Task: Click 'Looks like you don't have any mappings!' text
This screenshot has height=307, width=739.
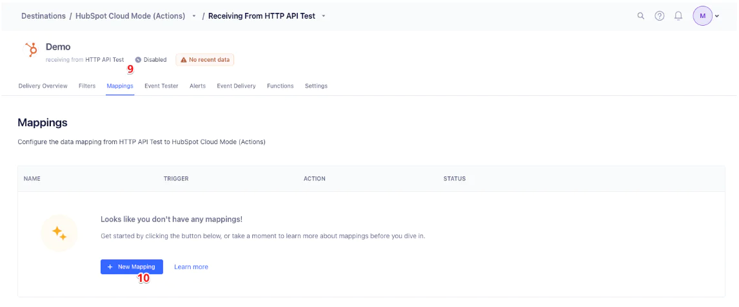Action: tap(172, 219)
